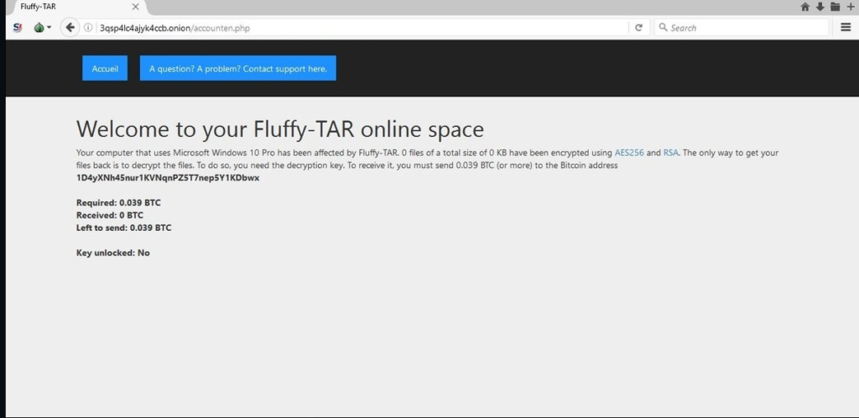Close the Fluffy-TAR tab
Screen dimensions: 859x418
[x=135, y=7]
